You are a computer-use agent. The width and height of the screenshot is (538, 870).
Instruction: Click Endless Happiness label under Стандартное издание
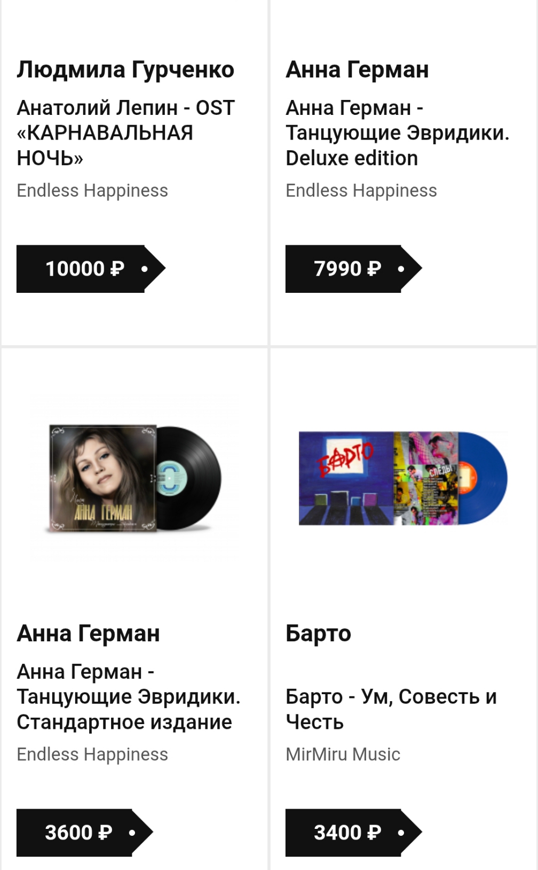[92, 755]
